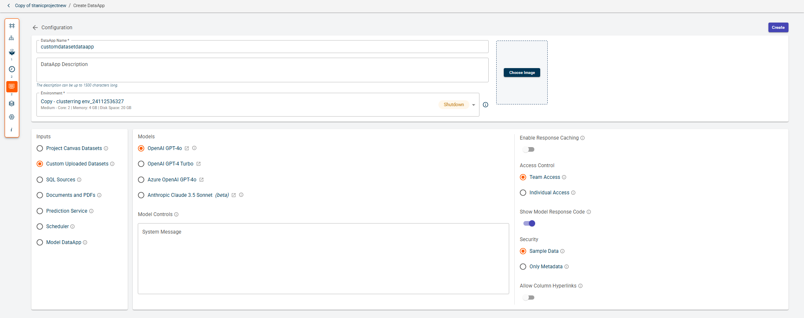804x318 pixels.
Task: Open the settings gear in the sidebar
Action: (x=12, y=117)
